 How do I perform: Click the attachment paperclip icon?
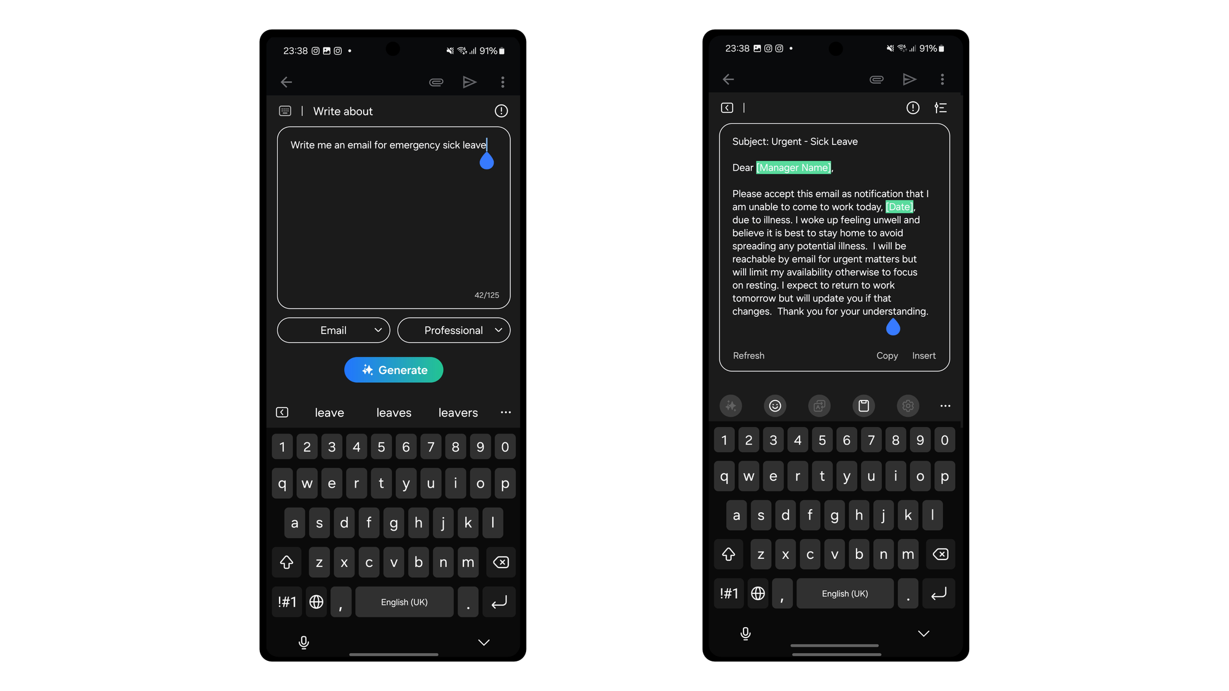click(x=436, y=82)
